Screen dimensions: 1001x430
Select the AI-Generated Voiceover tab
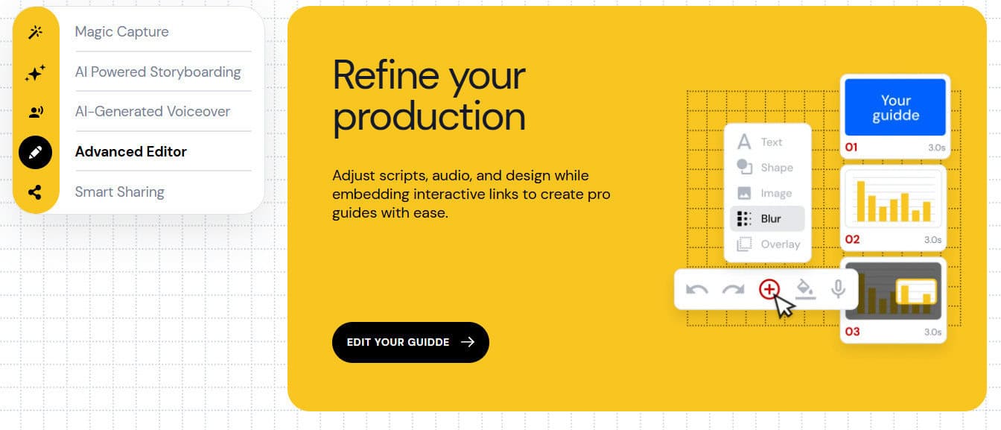pyautogui.click(x=153, y=112)
